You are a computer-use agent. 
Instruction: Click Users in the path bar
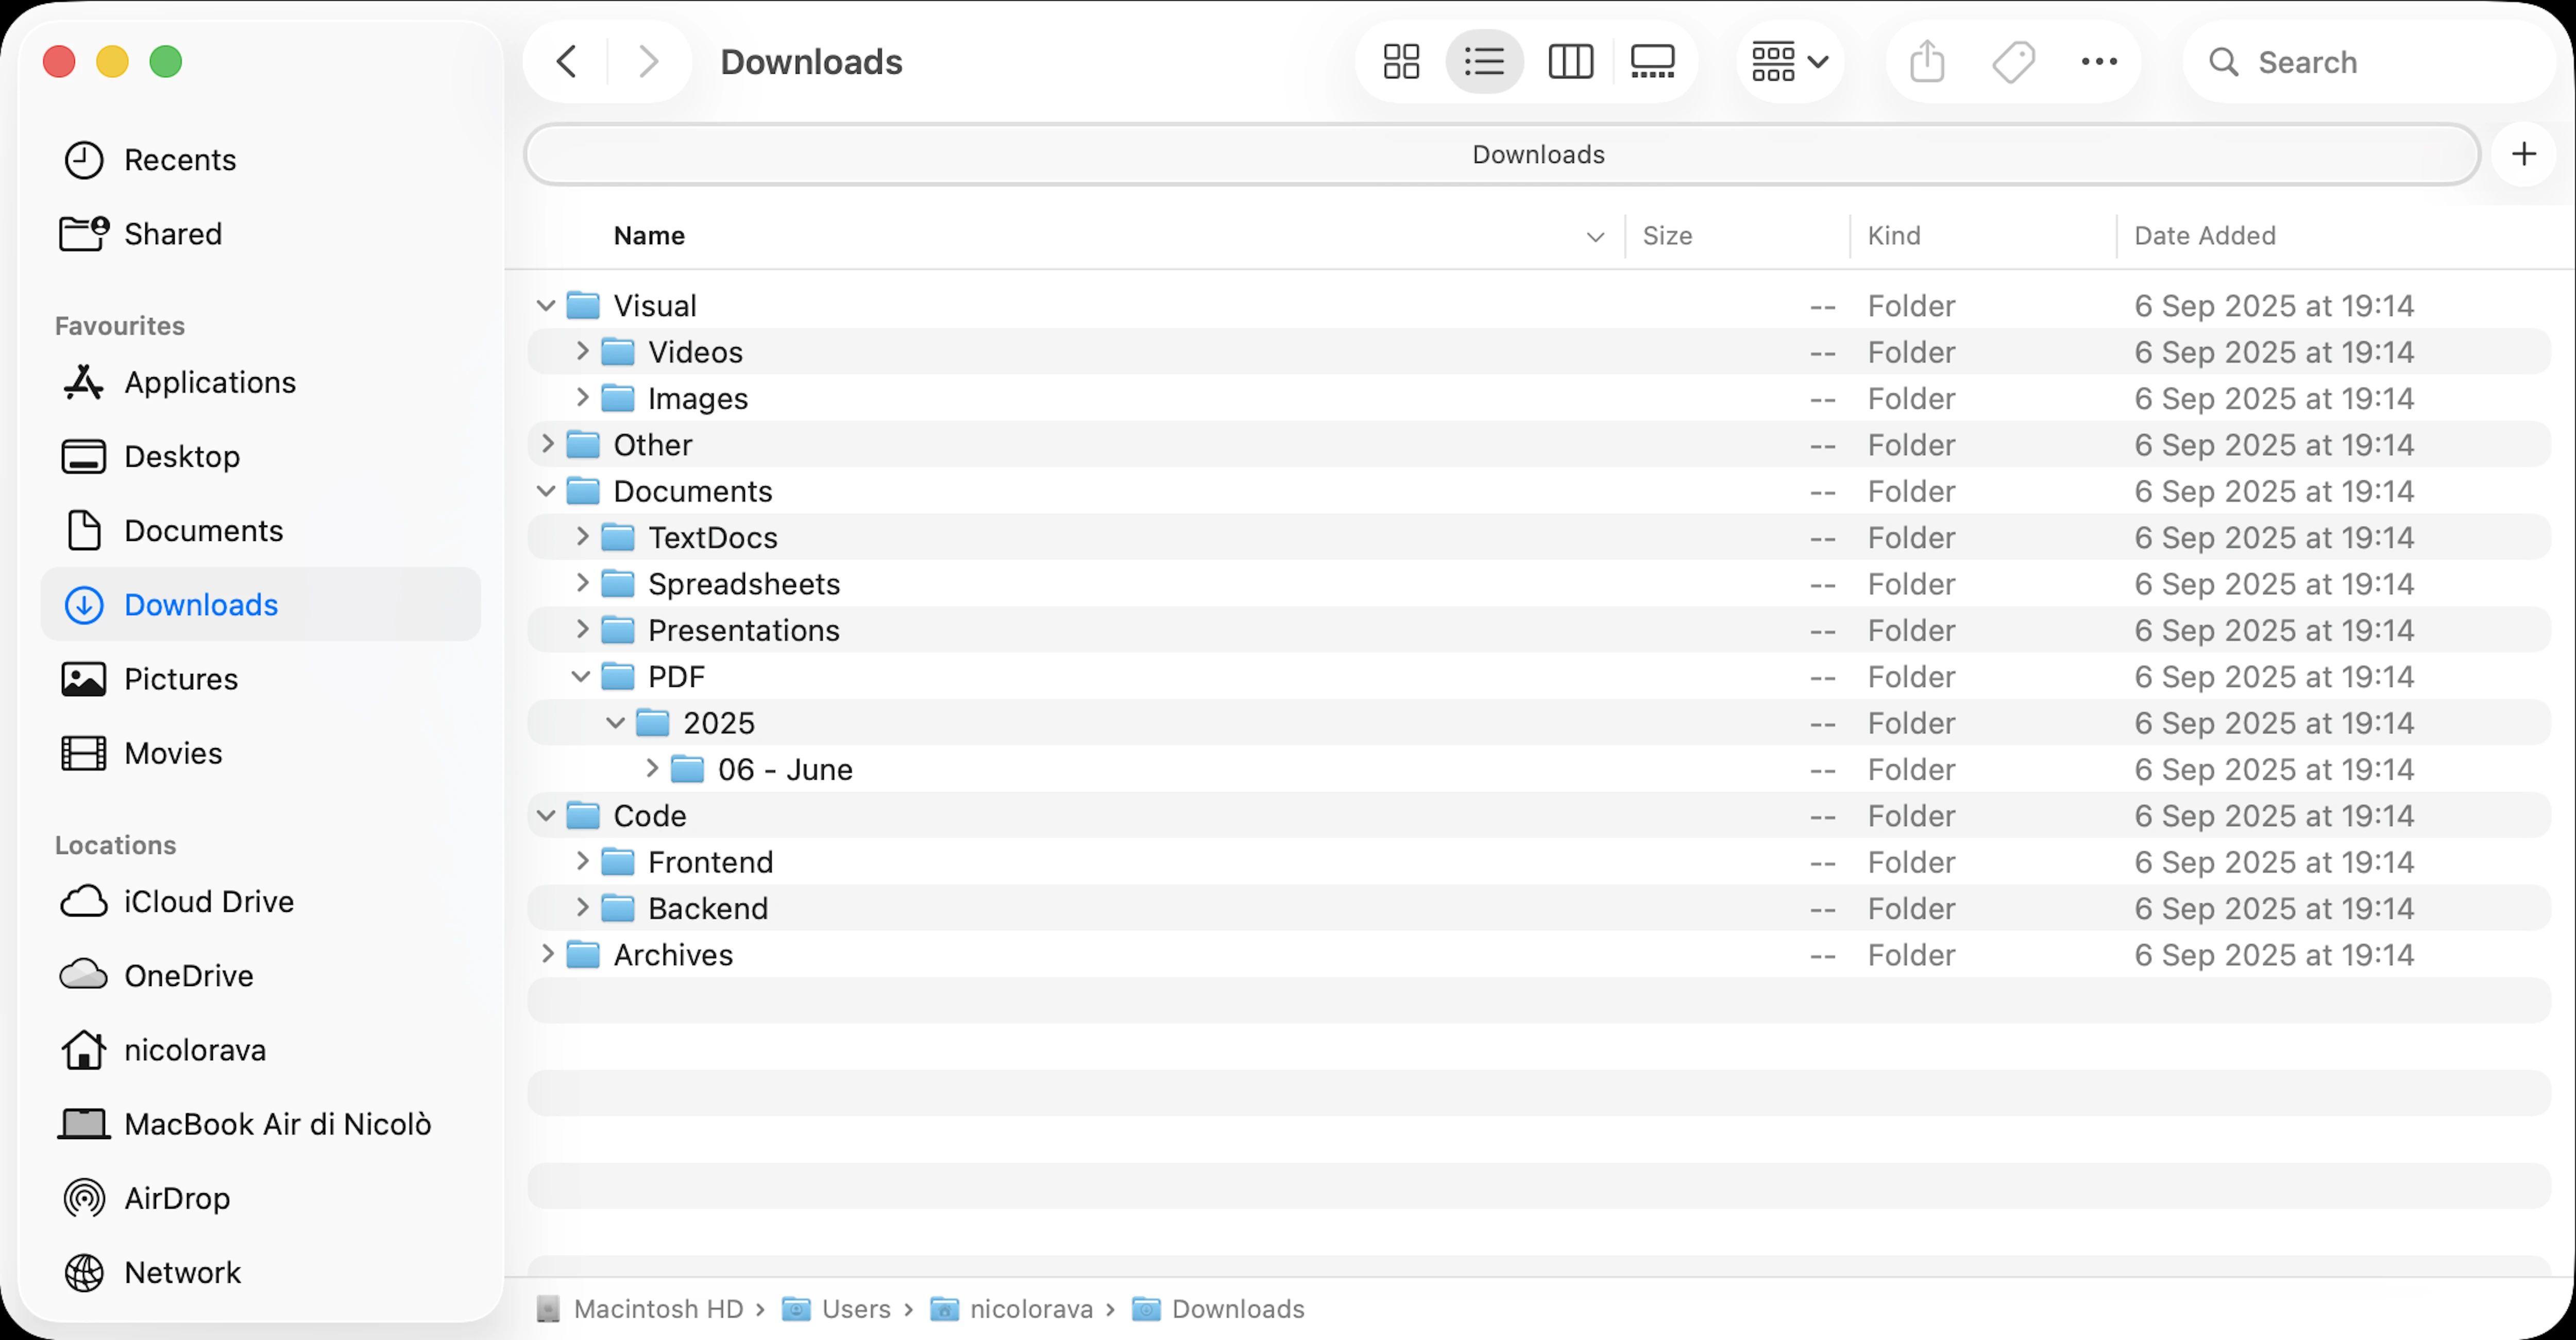(x=855, y=1308)
